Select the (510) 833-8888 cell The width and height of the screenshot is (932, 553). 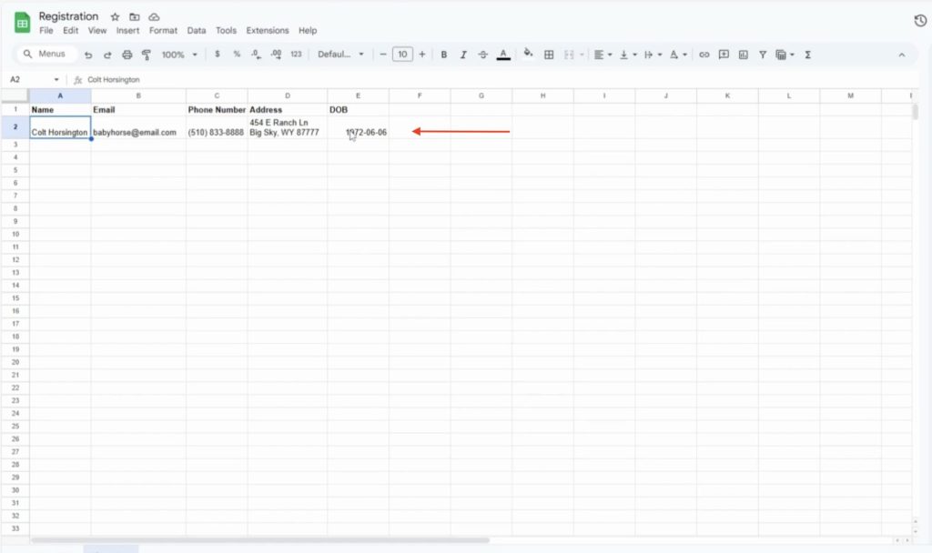pos(217,127)
